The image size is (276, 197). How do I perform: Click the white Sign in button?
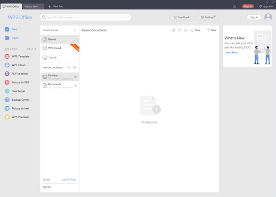(x=254, y=17)
